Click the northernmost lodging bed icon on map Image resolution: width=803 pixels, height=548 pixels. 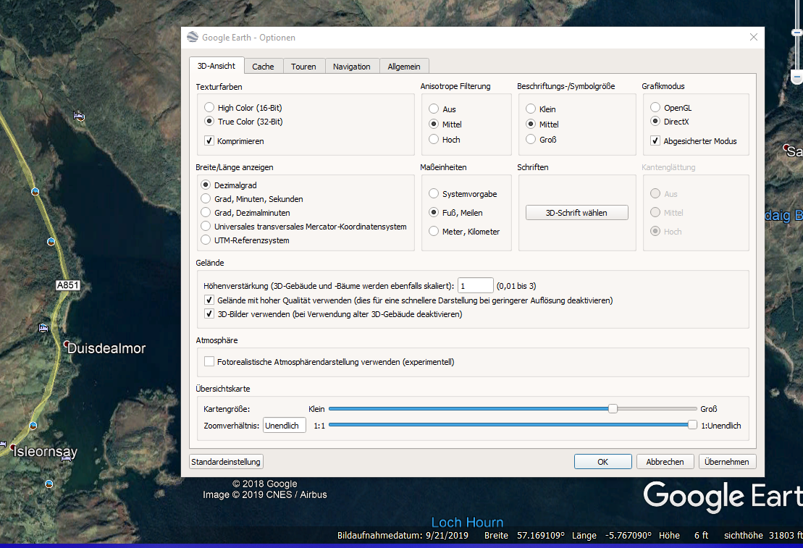point(78,116)
